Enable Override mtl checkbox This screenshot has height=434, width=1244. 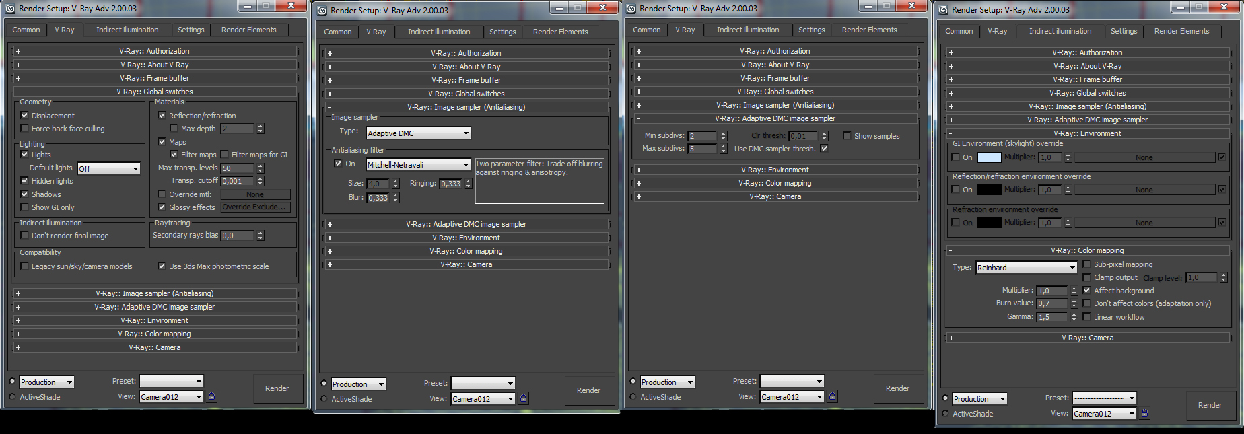pyautogui.click(x=162, y=194)
